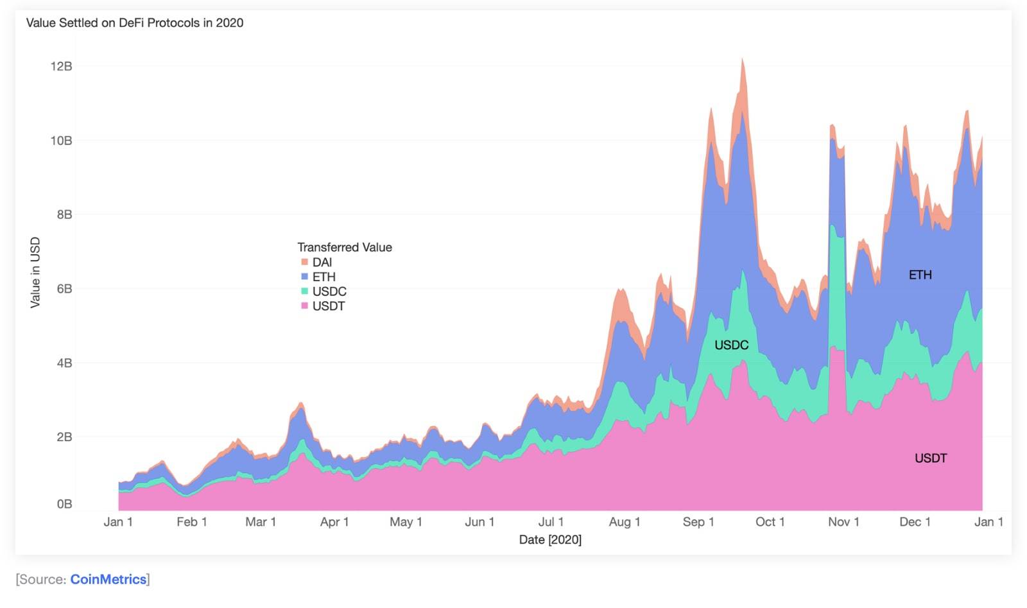Screen dimensions: 1027x608
Task: Click the Transferred Value legend title
Action: tap(344, 247)
